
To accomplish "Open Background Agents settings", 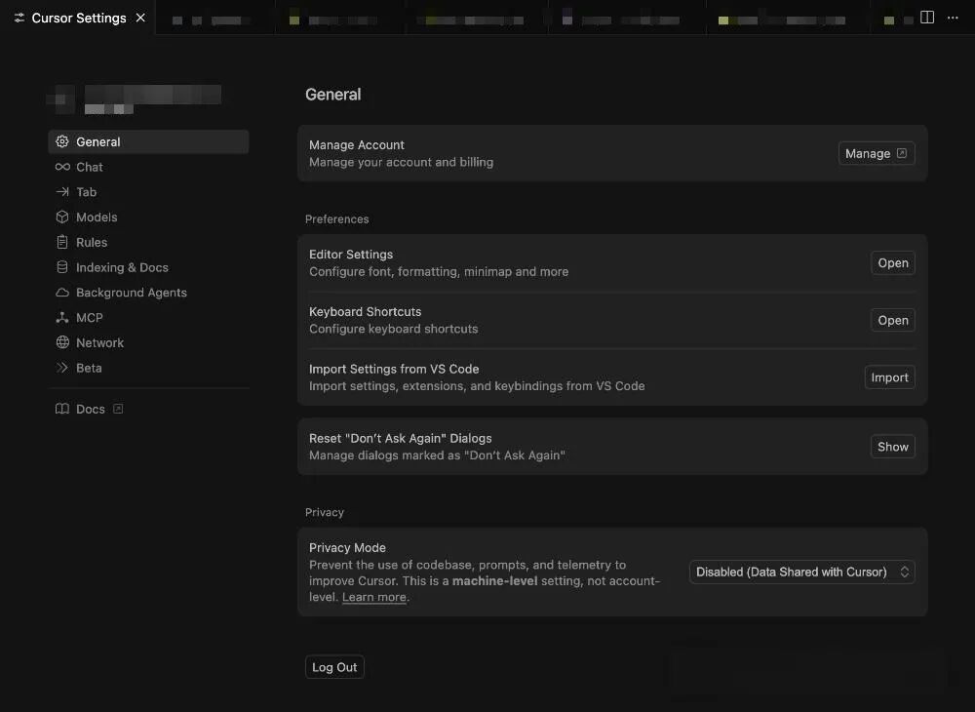I will (x=148, y=293).
